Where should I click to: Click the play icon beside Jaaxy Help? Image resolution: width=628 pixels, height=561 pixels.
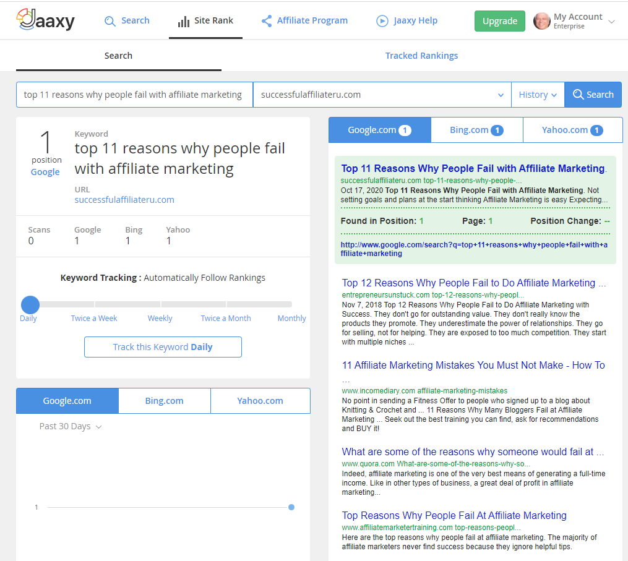click(x=382, y=21)
